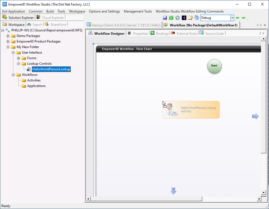Expand the EmpowerID Product Packages node
The image size is (269, 209).
(8, 41)
